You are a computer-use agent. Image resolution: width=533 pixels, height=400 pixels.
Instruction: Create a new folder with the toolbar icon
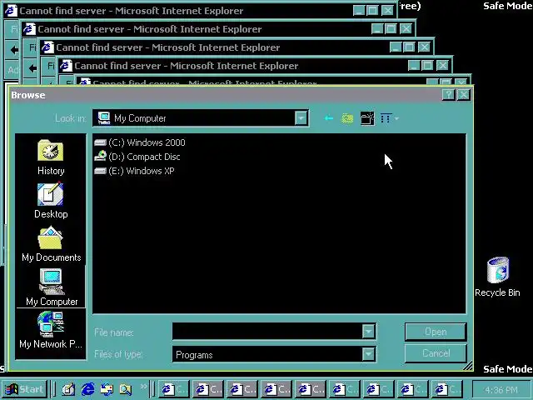pos(367,118)
